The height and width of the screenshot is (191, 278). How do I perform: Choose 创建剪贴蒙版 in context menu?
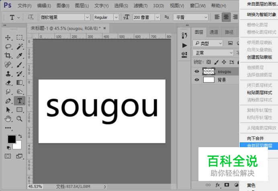point(260,57)
